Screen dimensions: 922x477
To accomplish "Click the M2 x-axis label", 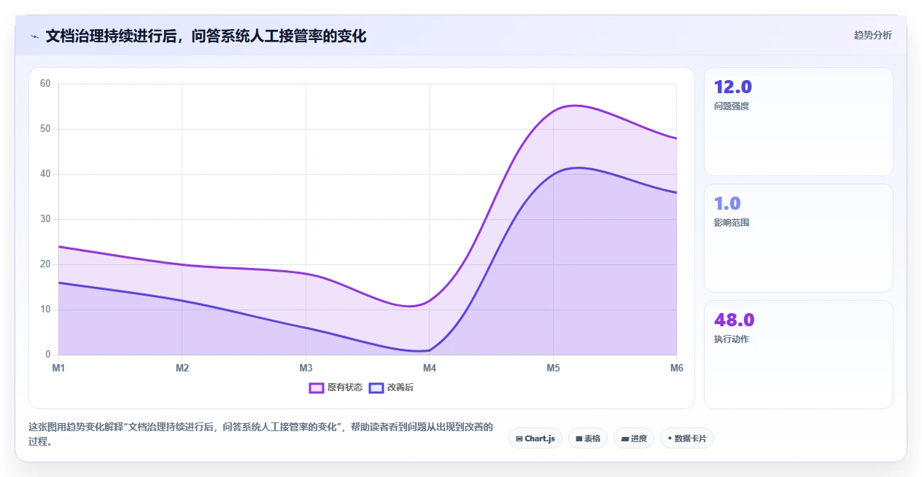I will [x=182, y=368].
